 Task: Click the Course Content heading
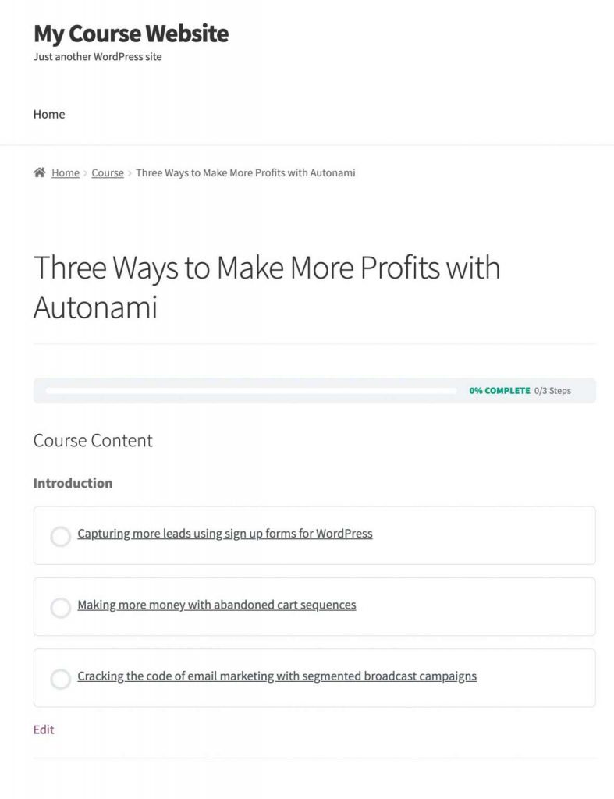93,440
